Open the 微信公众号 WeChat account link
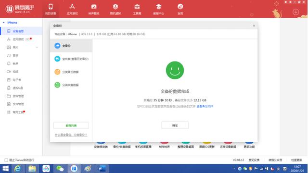 pos(275,160)
